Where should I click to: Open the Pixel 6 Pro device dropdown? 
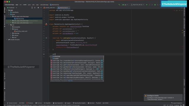(x=138, y=5)
